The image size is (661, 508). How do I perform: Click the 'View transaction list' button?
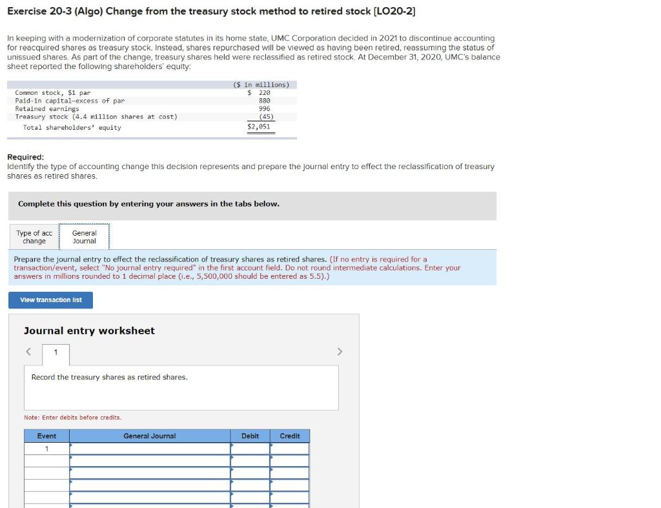[x=50, y=300]
